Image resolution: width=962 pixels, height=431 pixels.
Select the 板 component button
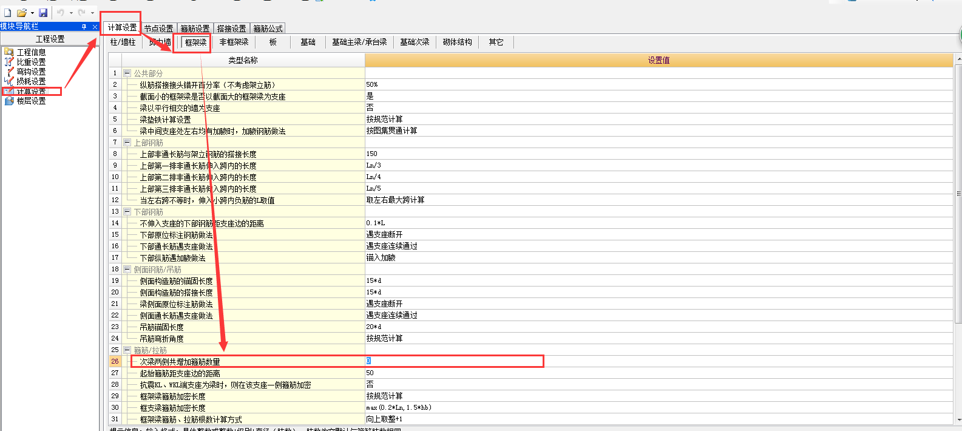click(x=273, y=42)
